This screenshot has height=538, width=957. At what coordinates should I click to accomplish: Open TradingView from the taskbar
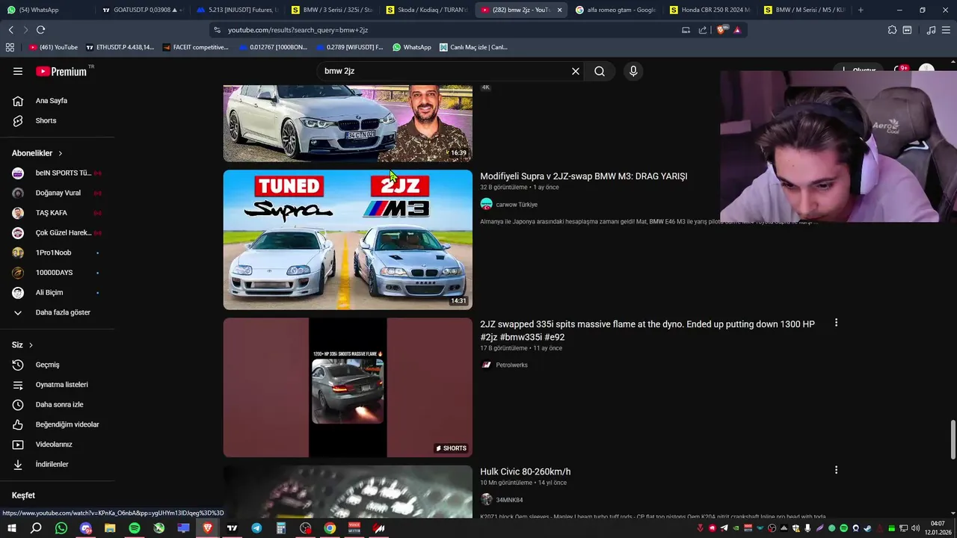(x=232, y=528)
